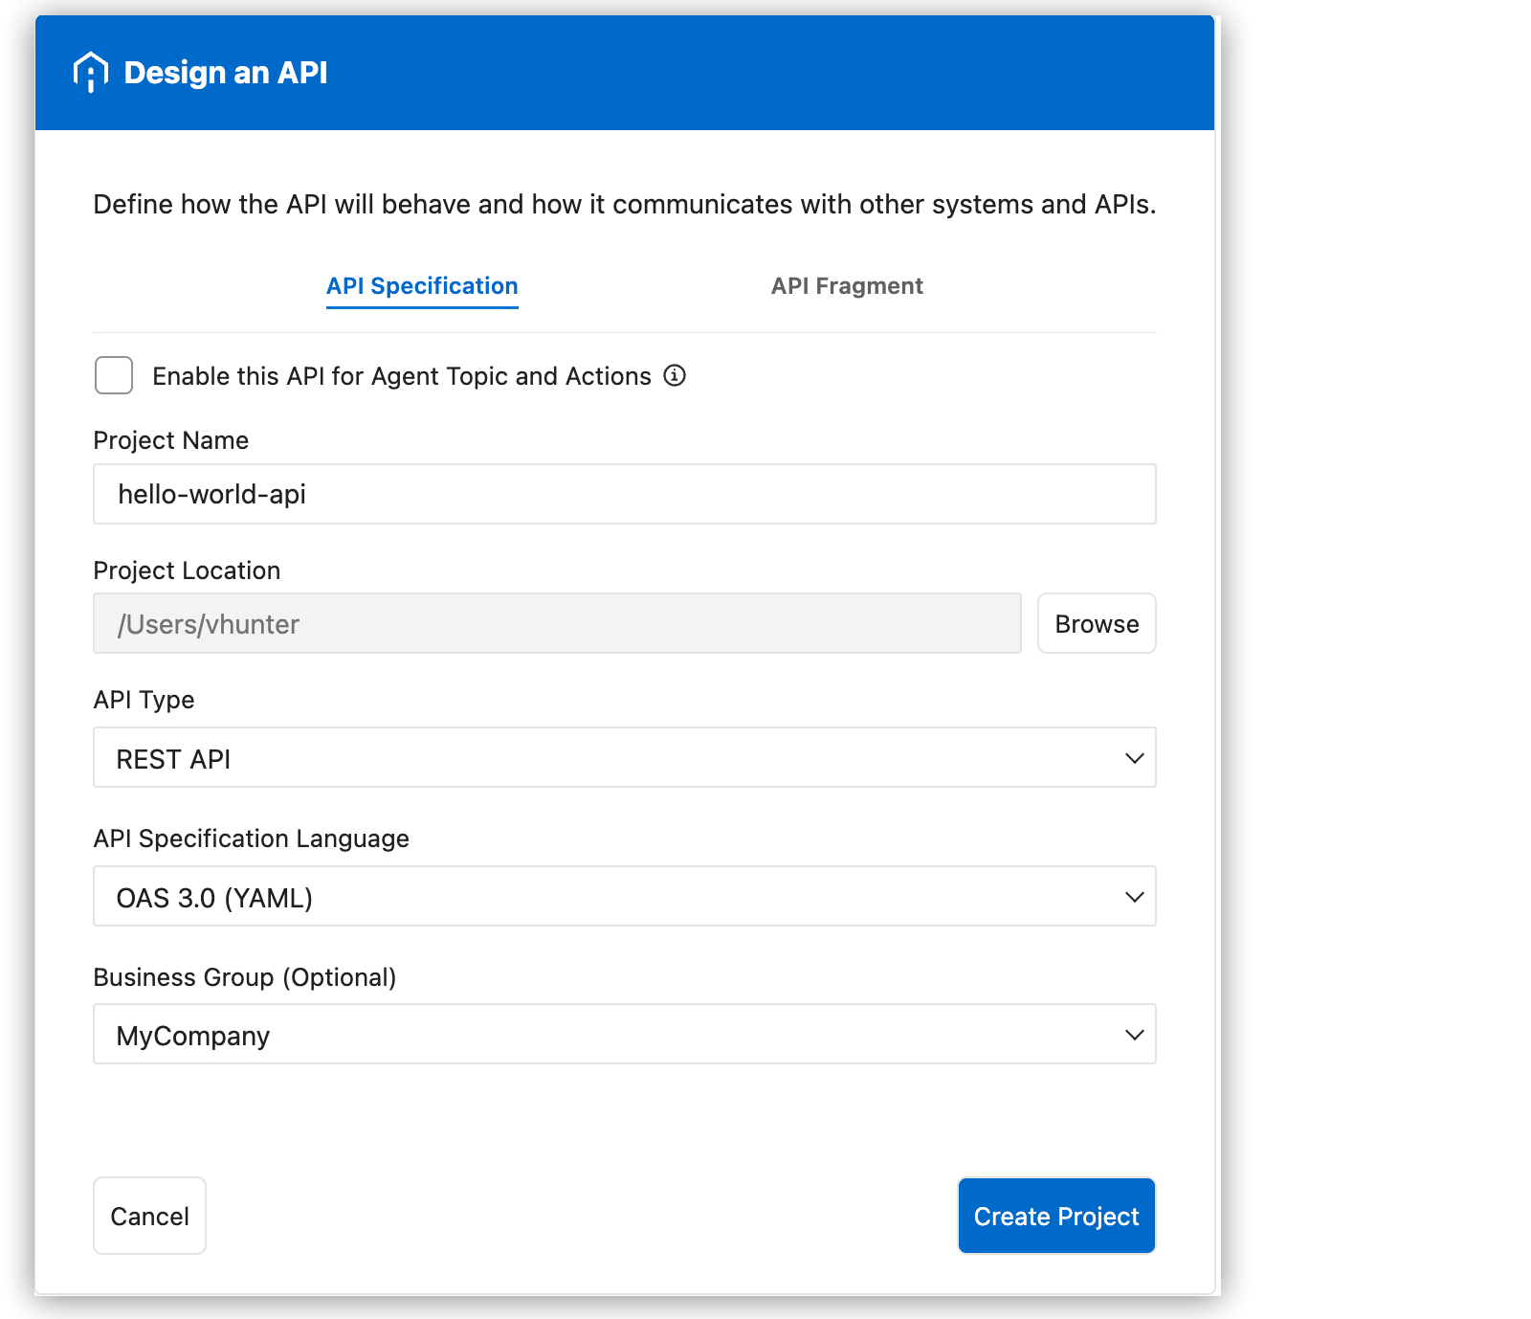Open the API Specification Language dropdown
1531x1319 pixels.
[x=625, y=896]
